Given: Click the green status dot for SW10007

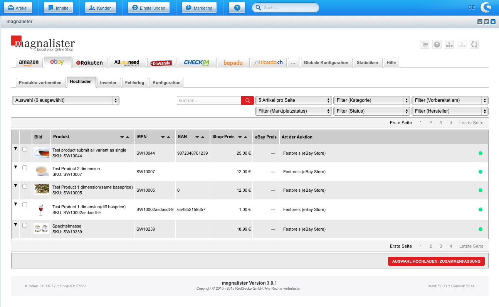Looking at the screenshot, I should pos(481,172).
